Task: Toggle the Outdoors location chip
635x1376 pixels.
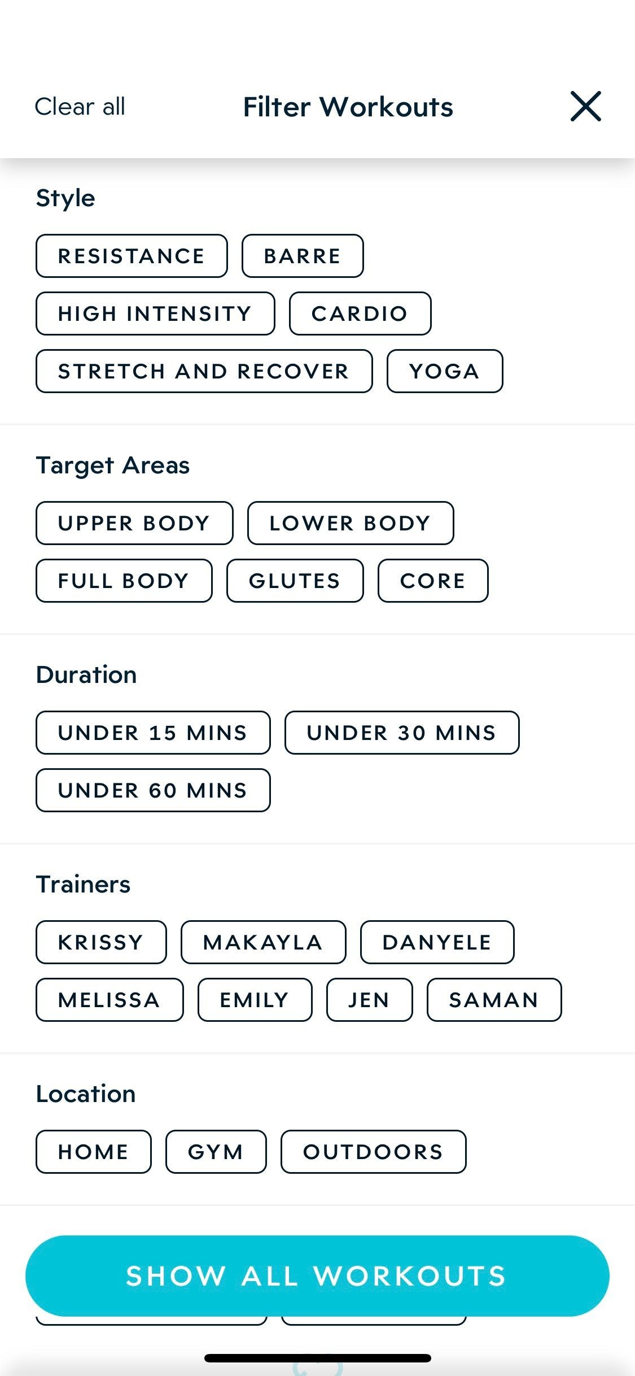Action: point(374,1152)
